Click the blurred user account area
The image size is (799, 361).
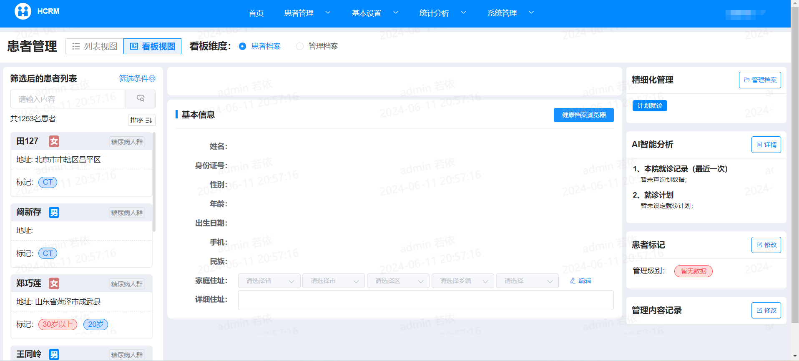pyautogui.click(x=745, y=14)
